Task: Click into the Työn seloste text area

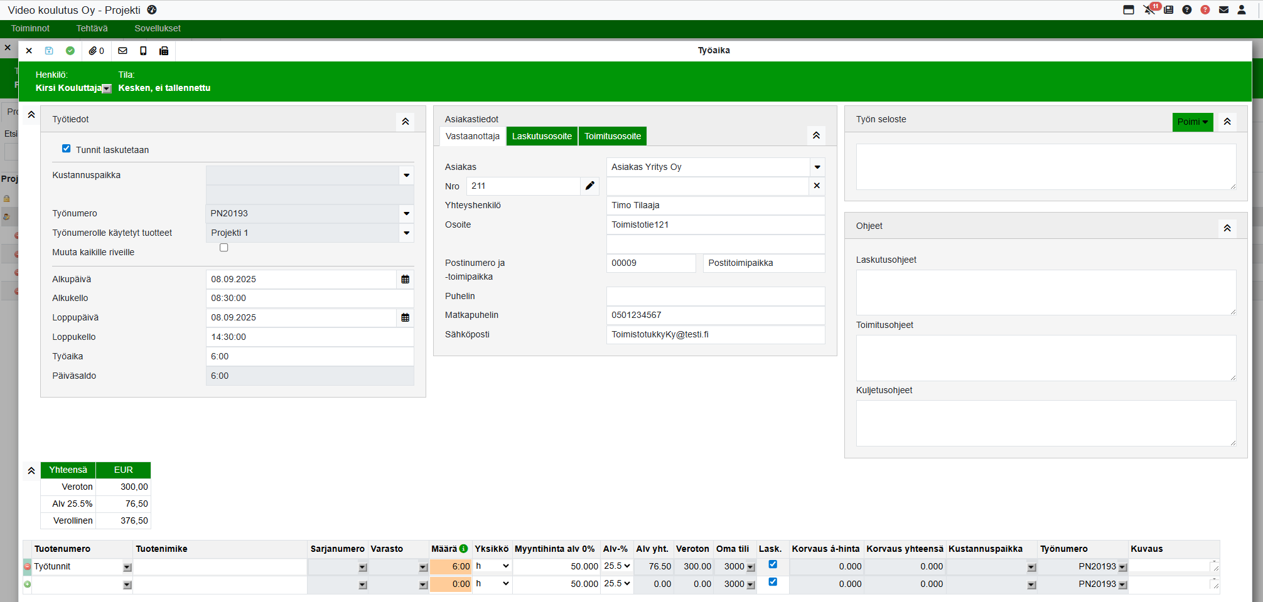Action: (1045, 167)
